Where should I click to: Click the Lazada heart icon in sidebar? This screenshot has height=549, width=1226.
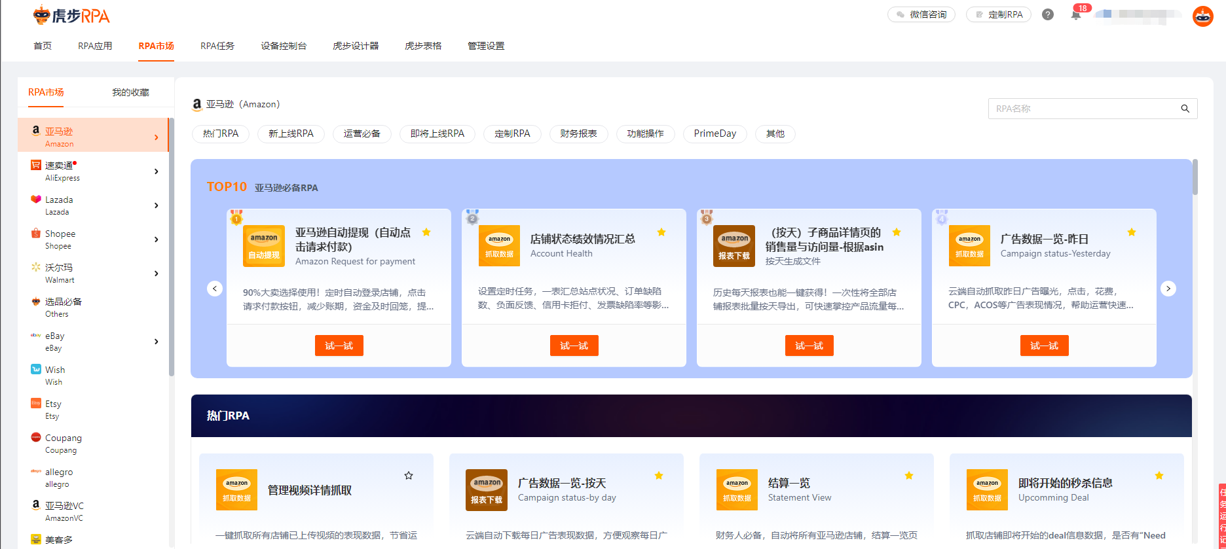(x=36, y=199)
